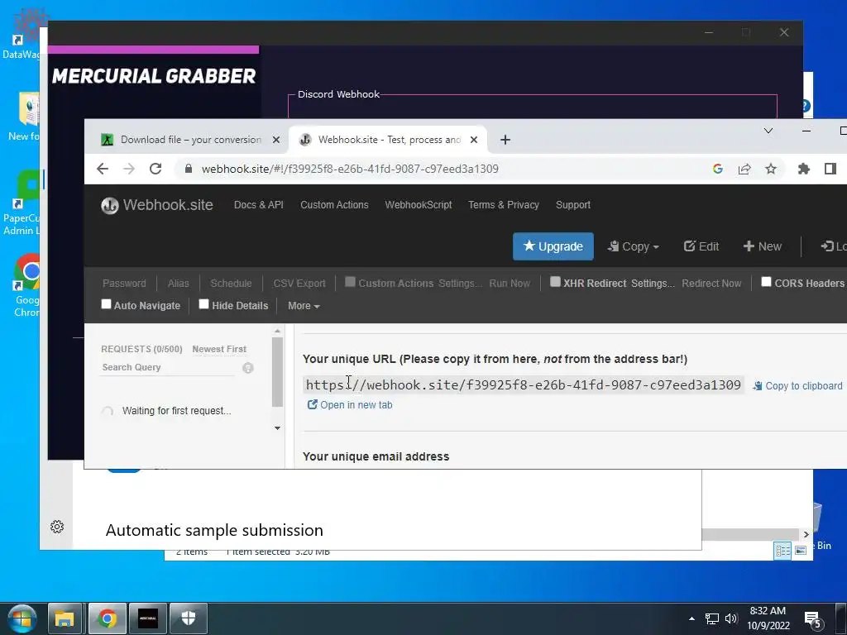847x635 pixels.
Task: Click the Chrome forward arrow
Action: click(x=129, y=169)
